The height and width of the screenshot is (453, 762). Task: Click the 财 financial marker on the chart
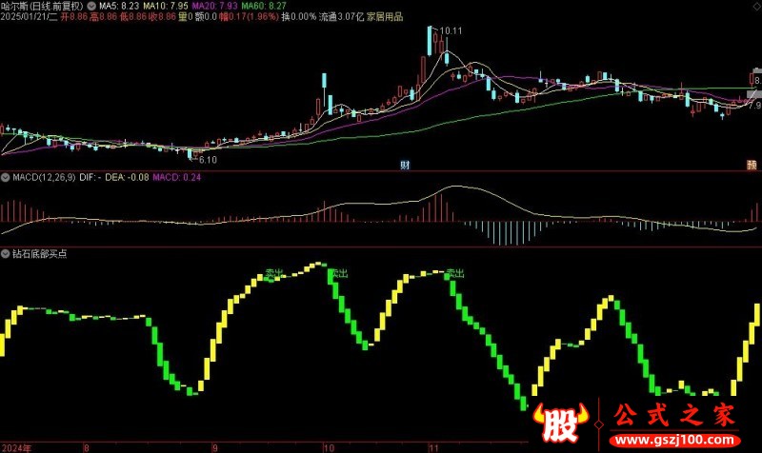coord(405,165)
